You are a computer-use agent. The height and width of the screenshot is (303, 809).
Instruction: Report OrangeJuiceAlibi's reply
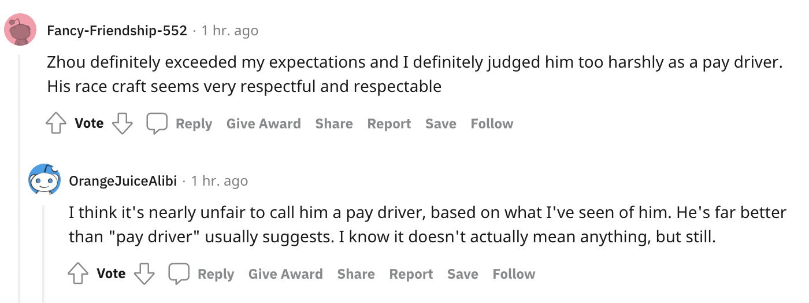(x=411, y=274)
